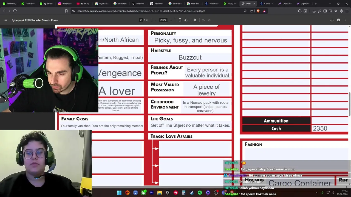Switch to the Instagram tab
The image size is (351, 197).
tap(65, 4)
